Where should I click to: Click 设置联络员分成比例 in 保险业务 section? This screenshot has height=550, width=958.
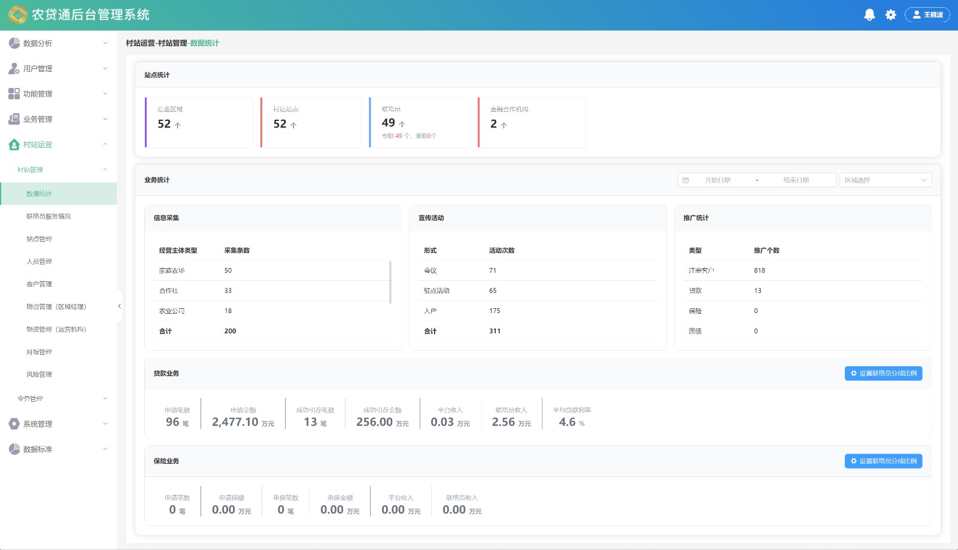[x=883, y=461]
